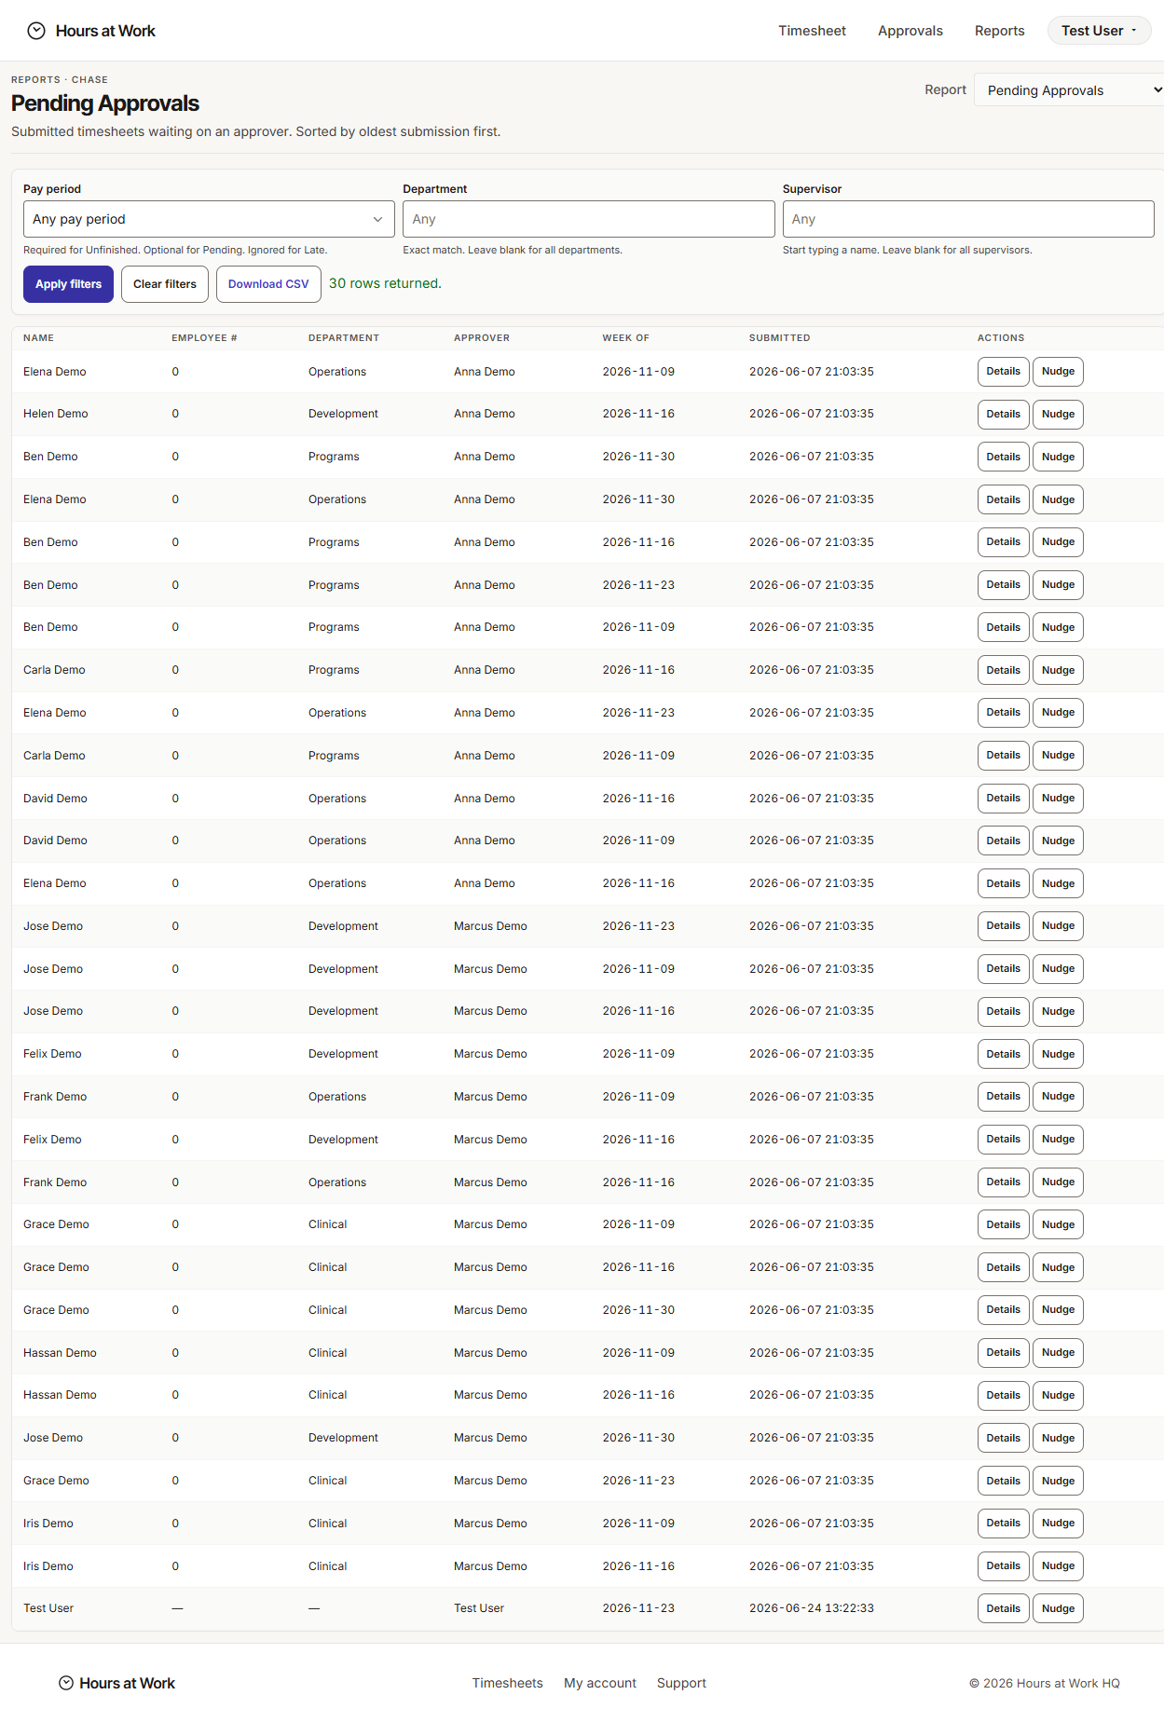Go to Timesheet in top navigation
Image resolution: width=1164 pixels, height=1722 pixels.
coord(812,31)
